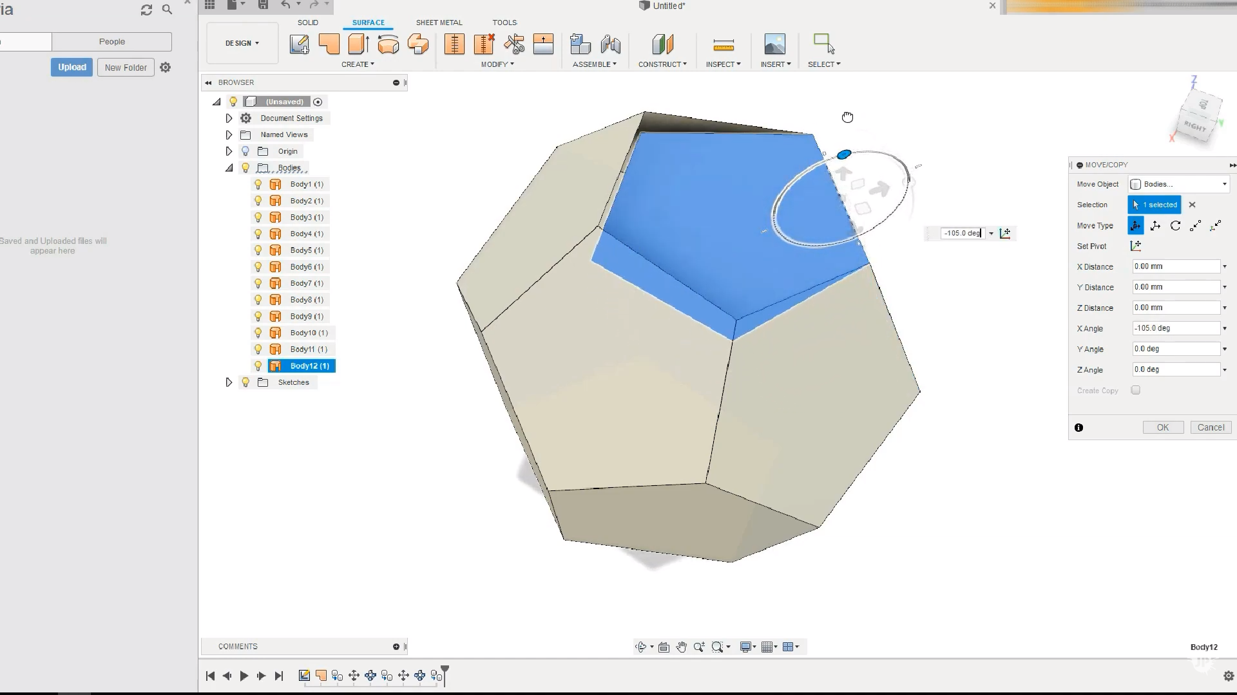Screen dimensions: 1237x695
Task: Expand the Sketches folder in browser
Action: point(229,382)
